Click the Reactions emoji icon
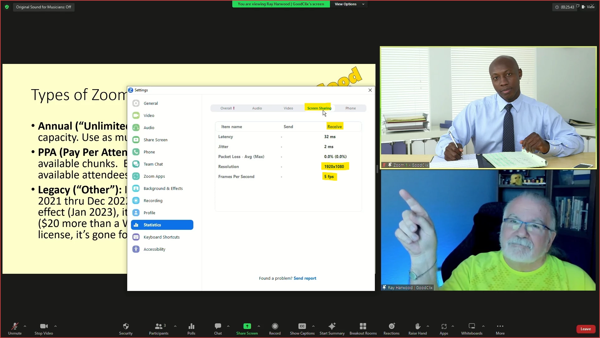The height and width of the screenshot is (338, 600). pos(391,326)
